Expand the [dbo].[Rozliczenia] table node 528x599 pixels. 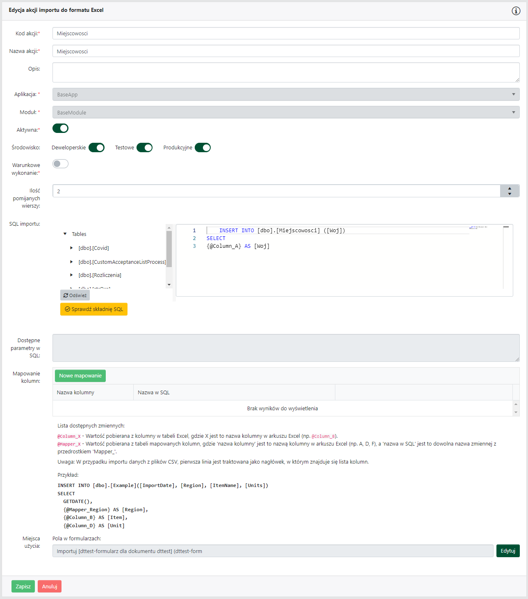[71, 275]
